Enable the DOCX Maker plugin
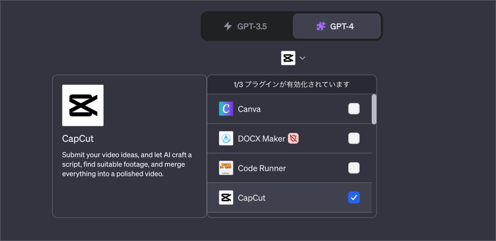 tap(354, 138)
